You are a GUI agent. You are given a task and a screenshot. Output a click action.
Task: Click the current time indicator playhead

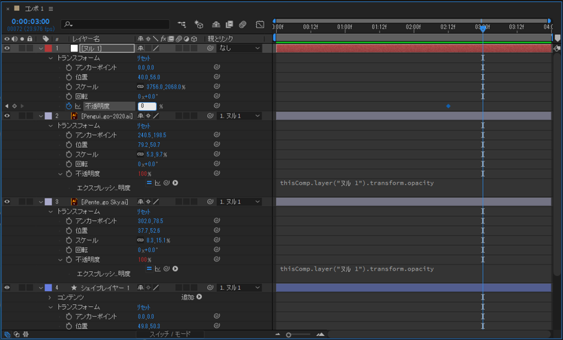pyautogui.click(x=483, y=29)
